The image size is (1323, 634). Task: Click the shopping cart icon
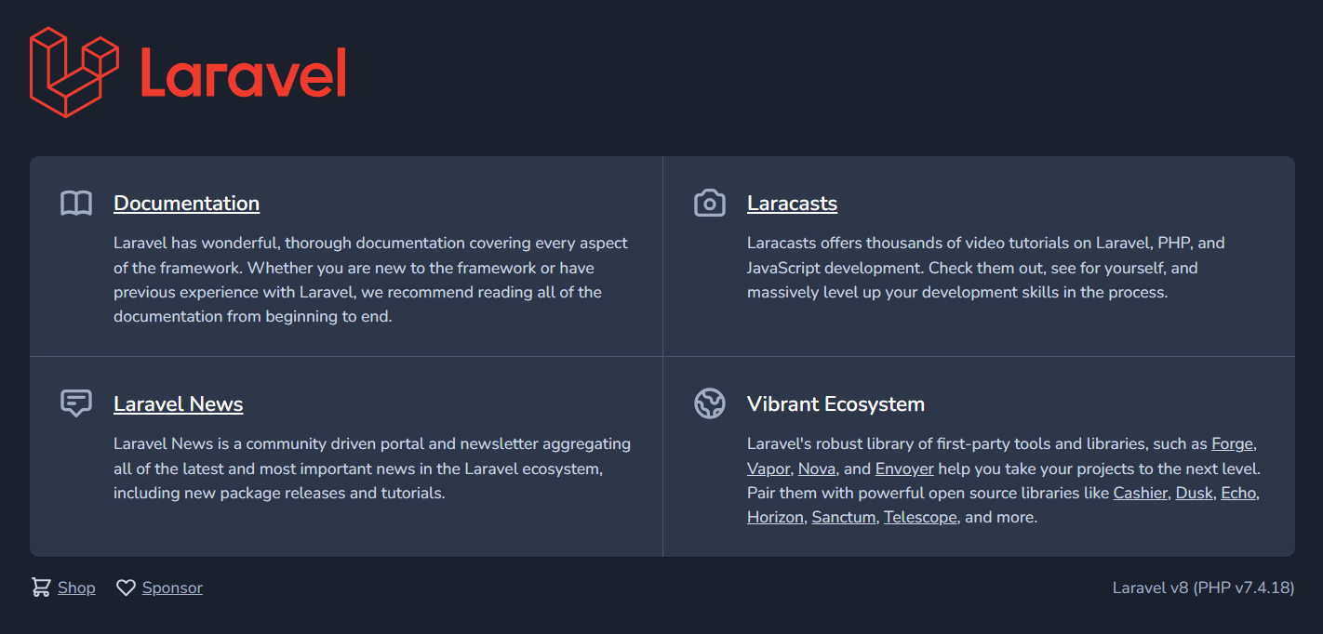tap(41, 588)
